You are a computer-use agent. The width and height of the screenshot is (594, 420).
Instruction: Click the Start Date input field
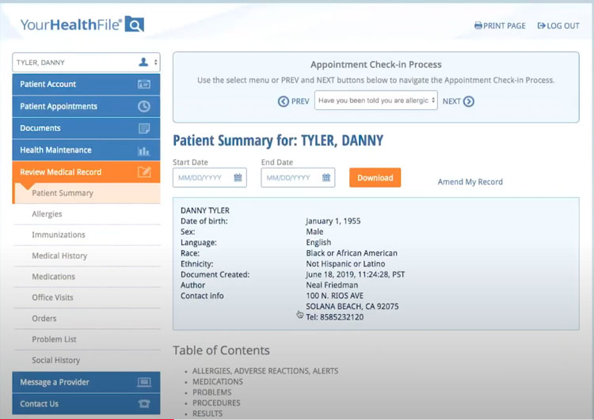click(203, 178)
